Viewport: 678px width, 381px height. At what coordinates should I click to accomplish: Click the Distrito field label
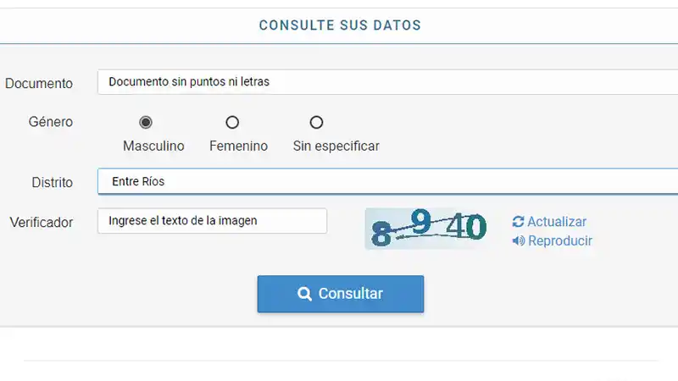pos(53,182)
